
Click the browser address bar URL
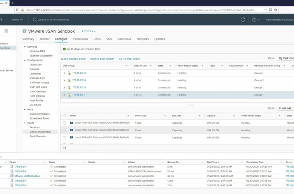point(140,10)
